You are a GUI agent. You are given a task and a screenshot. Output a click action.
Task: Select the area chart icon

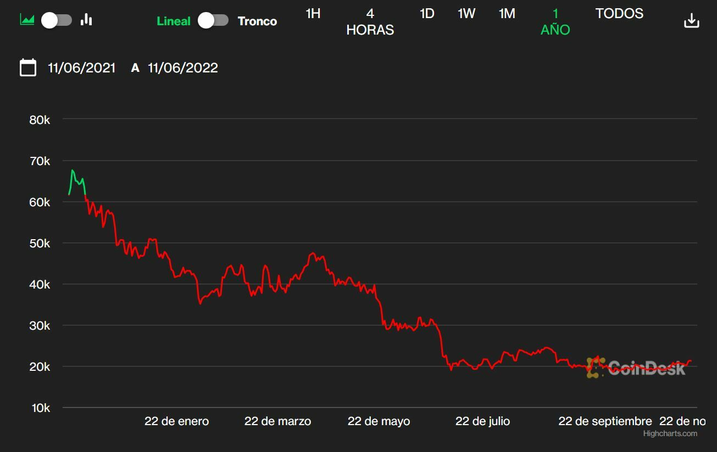27,20
